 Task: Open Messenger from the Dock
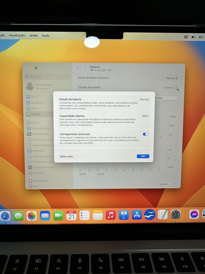point(194,214)
